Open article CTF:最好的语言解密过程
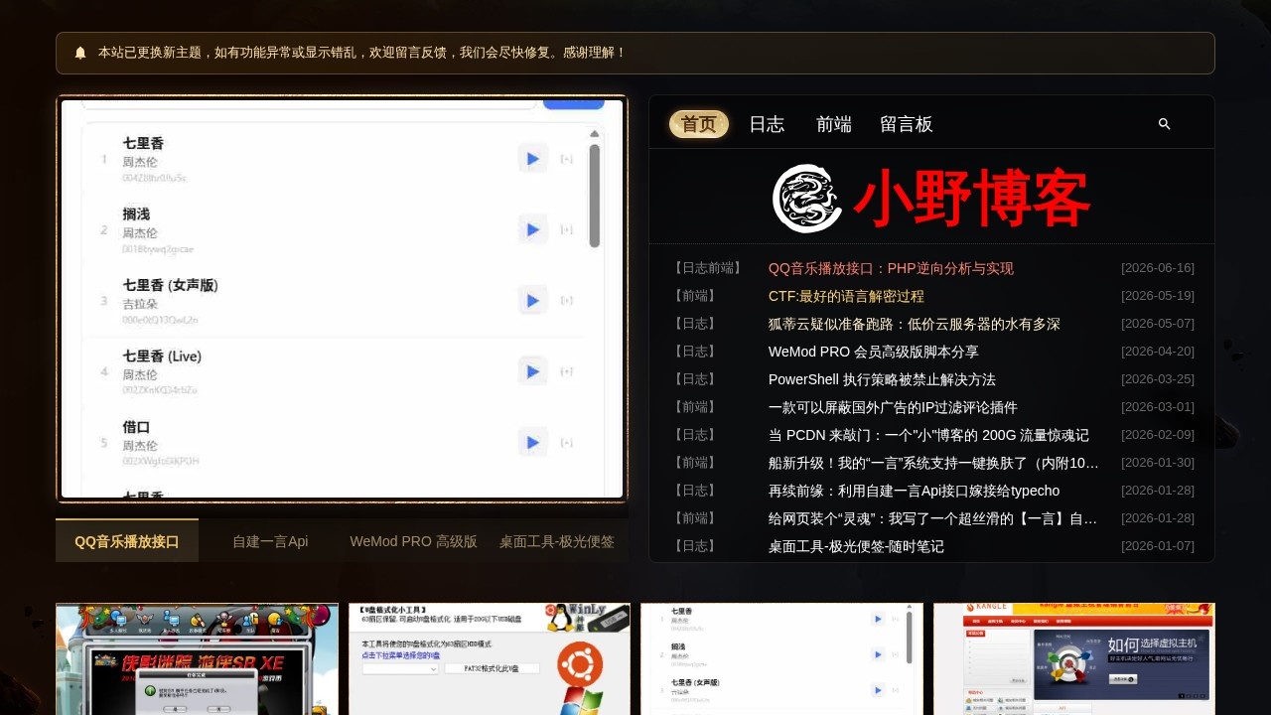1271x715 pixels. [x=846, y=296]
